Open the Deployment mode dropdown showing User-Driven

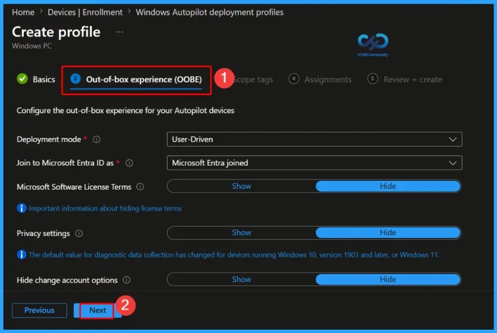[x=315, y=139]
